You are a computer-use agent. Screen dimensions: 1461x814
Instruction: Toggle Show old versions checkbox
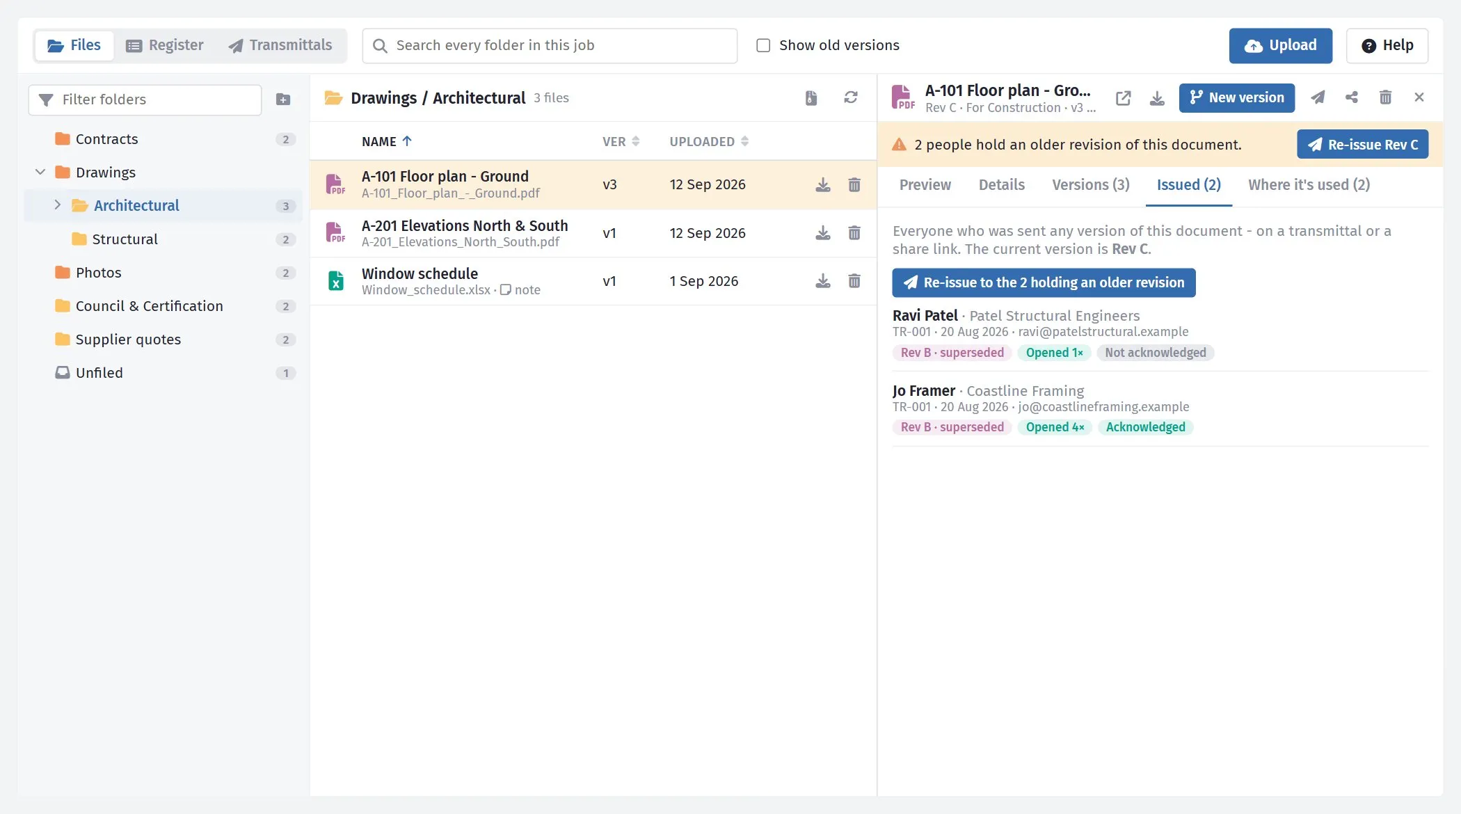tap(763, 45)
